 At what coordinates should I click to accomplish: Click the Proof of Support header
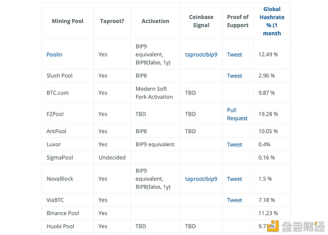point(238,21)
